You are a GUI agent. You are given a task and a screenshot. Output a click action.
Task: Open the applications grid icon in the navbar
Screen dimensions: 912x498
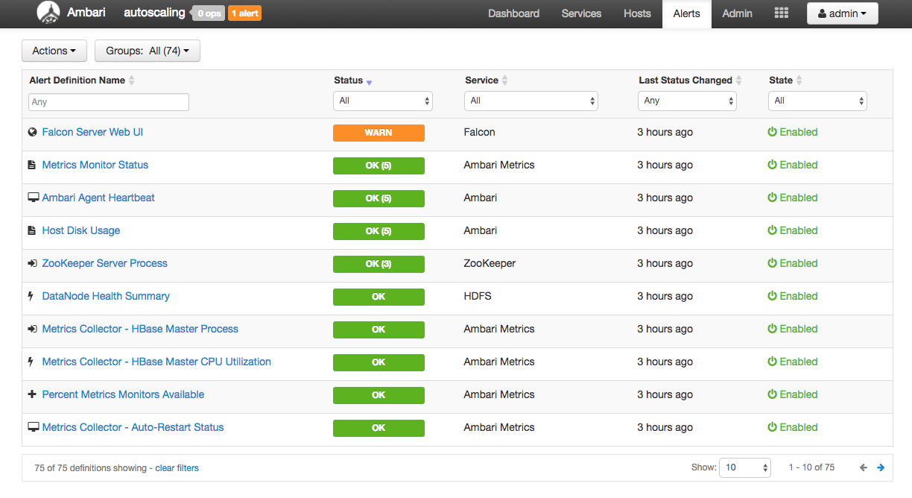[x=781, y=13]
